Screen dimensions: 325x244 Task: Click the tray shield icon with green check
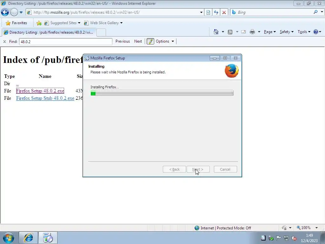pos(271,238)
